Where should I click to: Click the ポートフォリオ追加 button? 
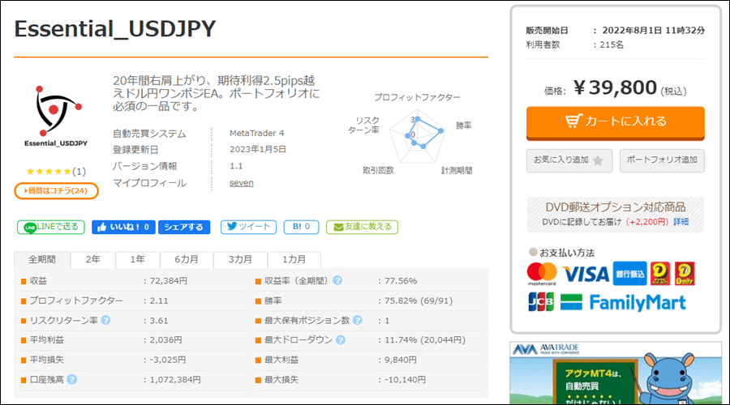pos(662,160)
